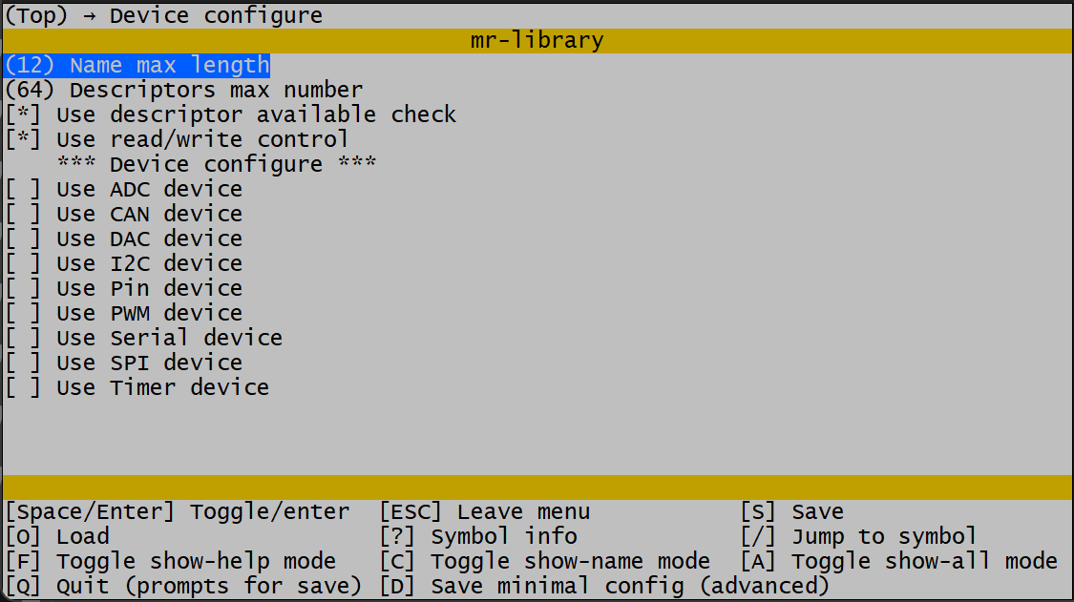The width and height of the screenshot is (1074, 602).
Task: Click the (Top) breadcrumb path
Action: (x=36, y=15)
